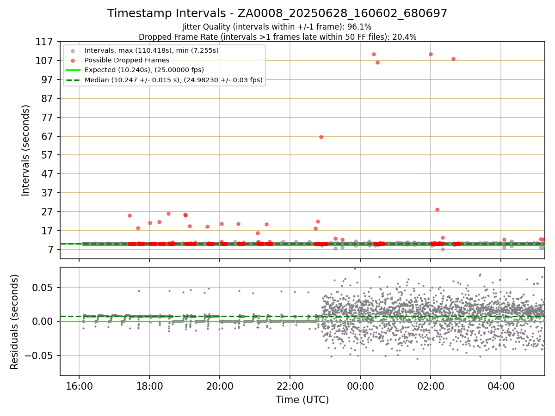Click x-axis time label "02:00"
Screen dimensions: 555x416
431,385
